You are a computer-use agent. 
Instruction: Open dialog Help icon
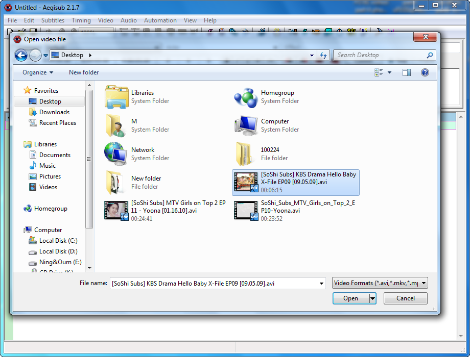click(425, 72)
